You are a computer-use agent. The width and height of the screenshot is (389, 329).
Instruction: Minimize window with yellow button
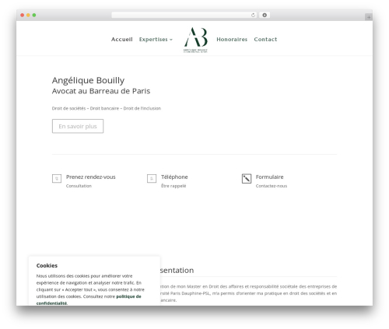[28, 15]
